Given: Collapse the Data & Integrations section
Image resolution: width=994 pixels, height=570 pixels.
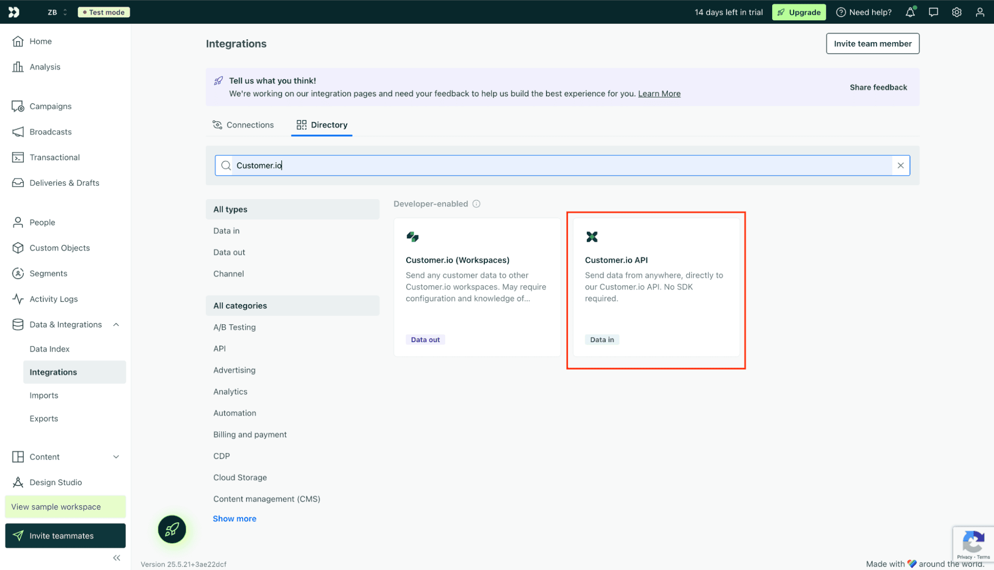Looking at the screenshot, I should [x=116, y=324].
